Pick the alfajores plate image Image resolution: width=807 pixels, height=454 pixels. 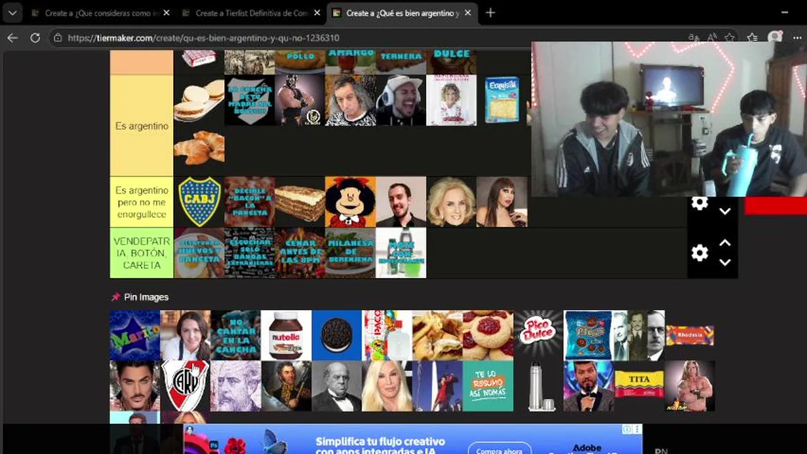pos(199,100)
